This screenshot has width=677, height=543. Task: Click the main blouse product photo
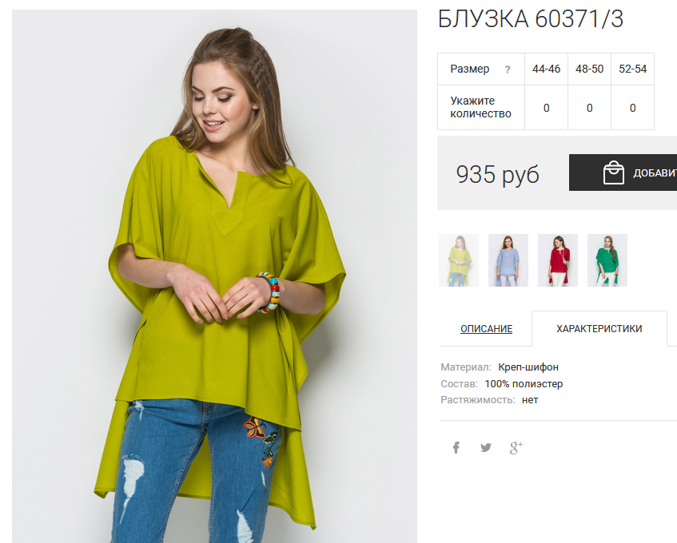[x=214, y=276]
